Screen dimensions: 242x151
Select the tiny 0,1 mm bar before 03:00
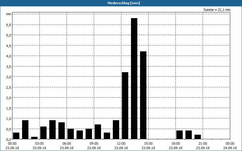click(x=34, y=138)
